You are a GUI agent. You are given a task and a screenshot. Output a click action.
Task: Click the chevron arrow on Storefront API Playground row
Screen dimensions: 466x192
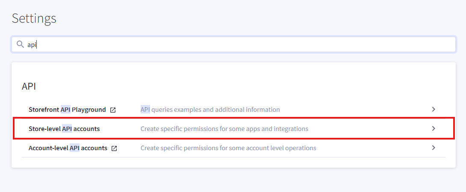pos(434,109)
